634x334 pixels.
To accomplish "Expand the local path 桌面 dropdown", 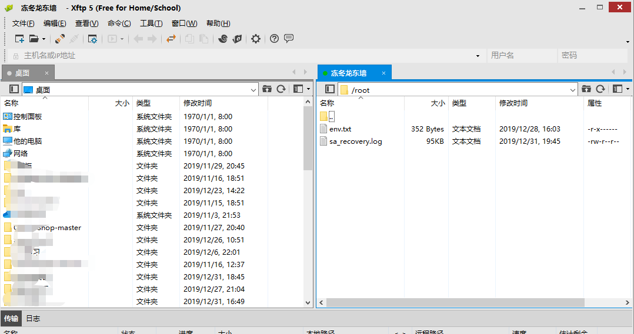I will [253, 90].
